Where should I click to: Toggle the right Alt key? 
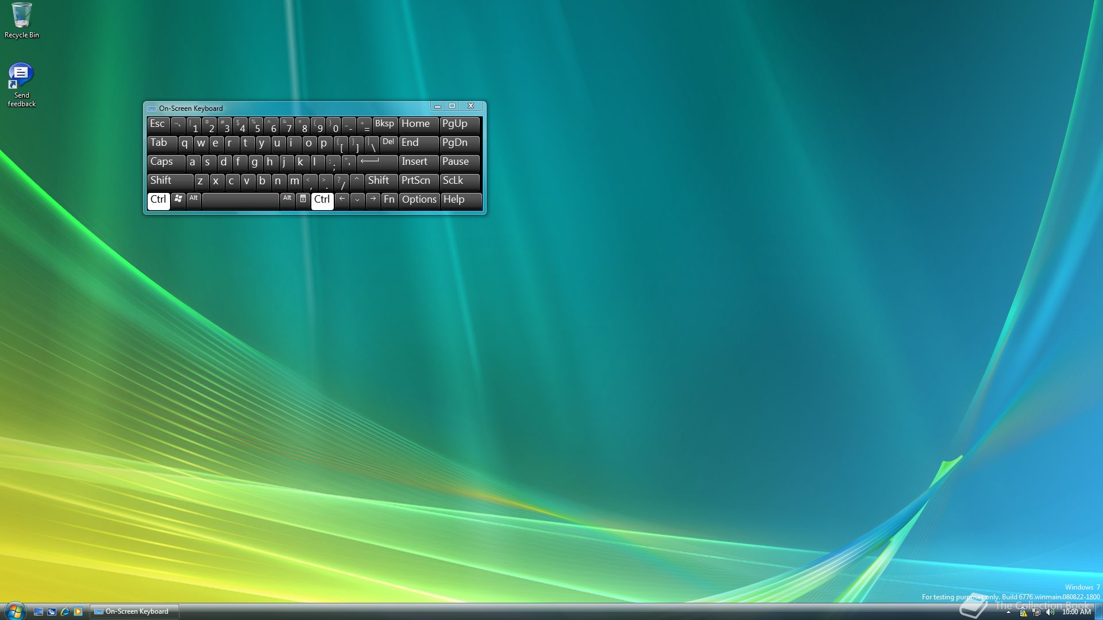287,201
